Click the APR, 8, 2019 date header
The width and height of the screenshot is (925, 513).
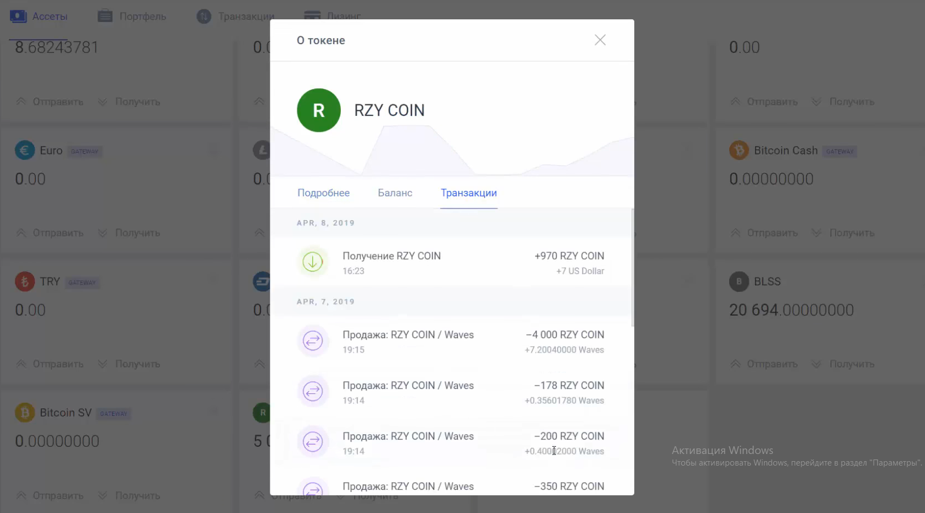325,223
